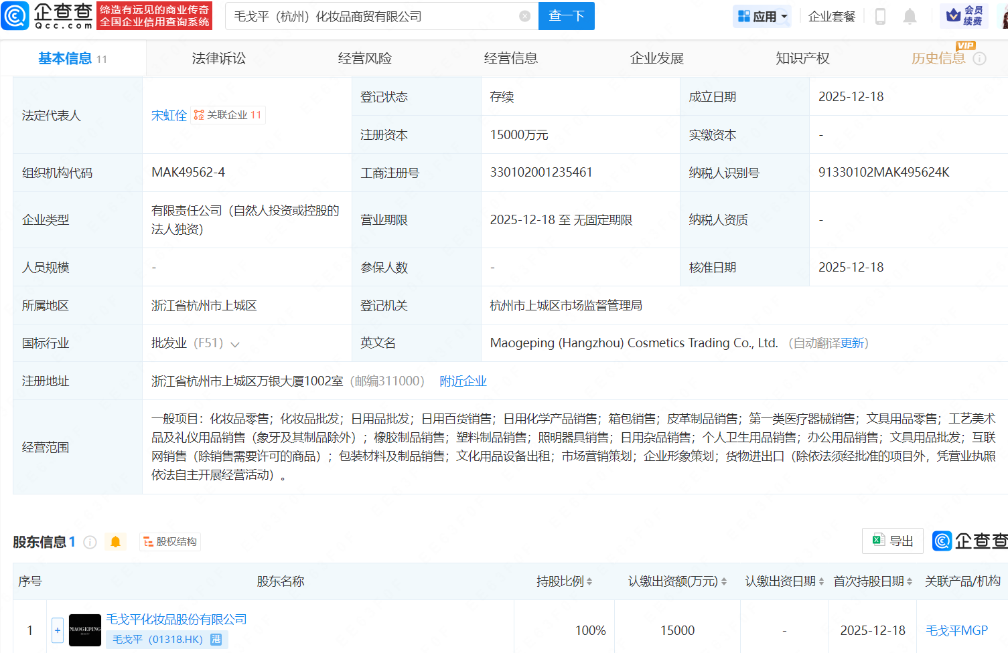Click the 附近企业 link
1008x653 pixels.
coord(463,381)
